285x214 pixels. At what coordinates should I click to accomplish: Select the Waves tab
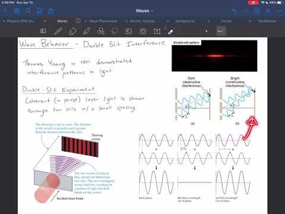click(62, 21)
